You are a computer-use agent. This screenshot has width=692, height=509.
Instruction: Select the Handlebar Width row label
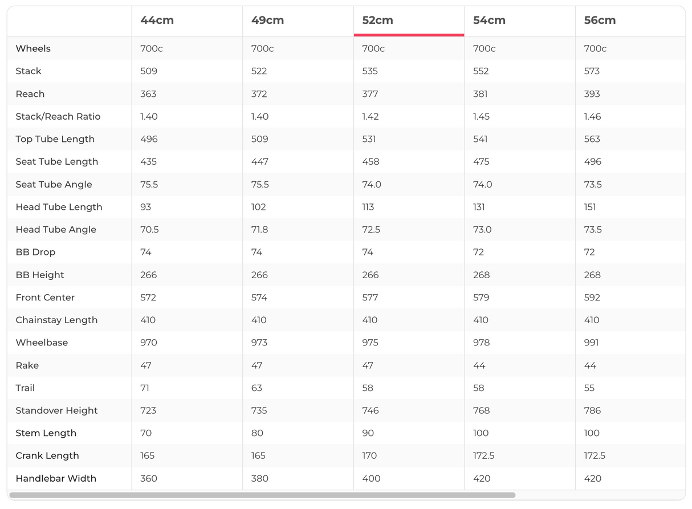[56, 478]
